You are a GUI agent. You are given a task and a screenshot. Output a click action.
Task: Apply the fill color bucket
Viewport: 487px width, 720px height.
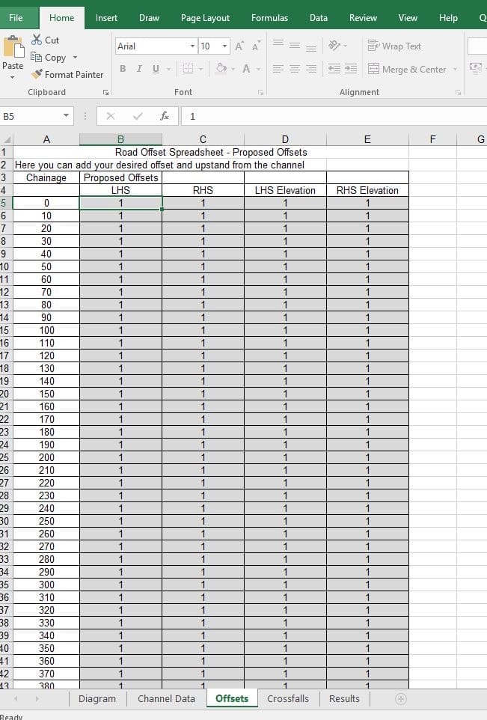click(221, 69)
